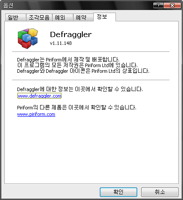Click the Defraggler colored cubes logo

[28, 38]
